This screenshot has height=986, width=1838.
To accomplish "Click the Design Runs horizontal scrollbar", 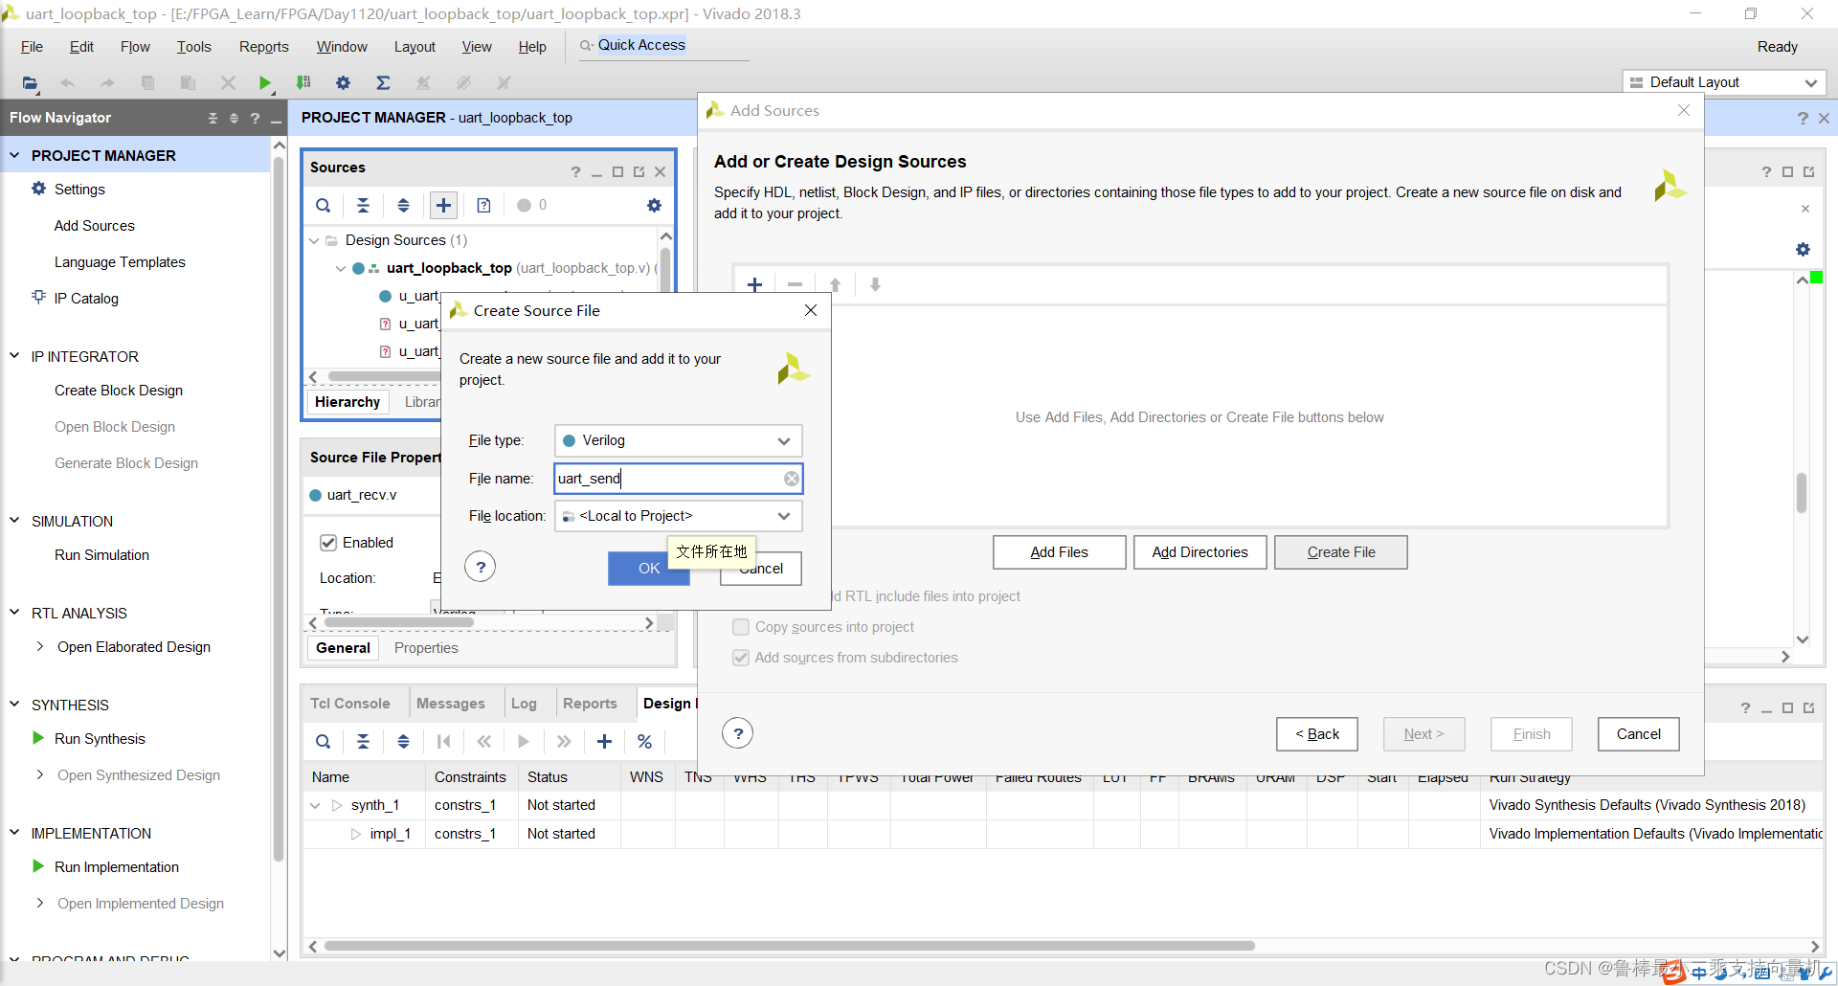I will [790, 946].
